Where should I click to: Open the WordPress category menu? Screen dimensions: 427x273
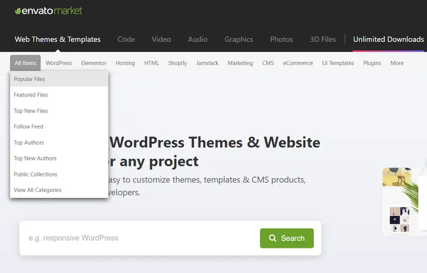coord(59,63)
